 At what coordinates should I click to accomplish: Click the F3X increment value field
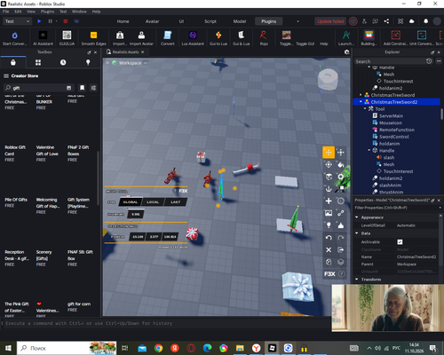136,214
